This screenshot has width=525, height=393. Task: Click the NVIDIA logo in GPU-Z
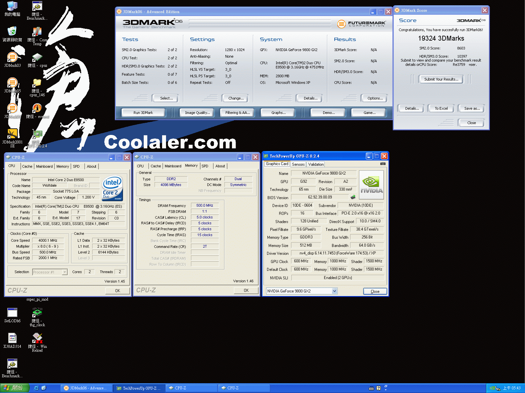[x=371, y=185]
